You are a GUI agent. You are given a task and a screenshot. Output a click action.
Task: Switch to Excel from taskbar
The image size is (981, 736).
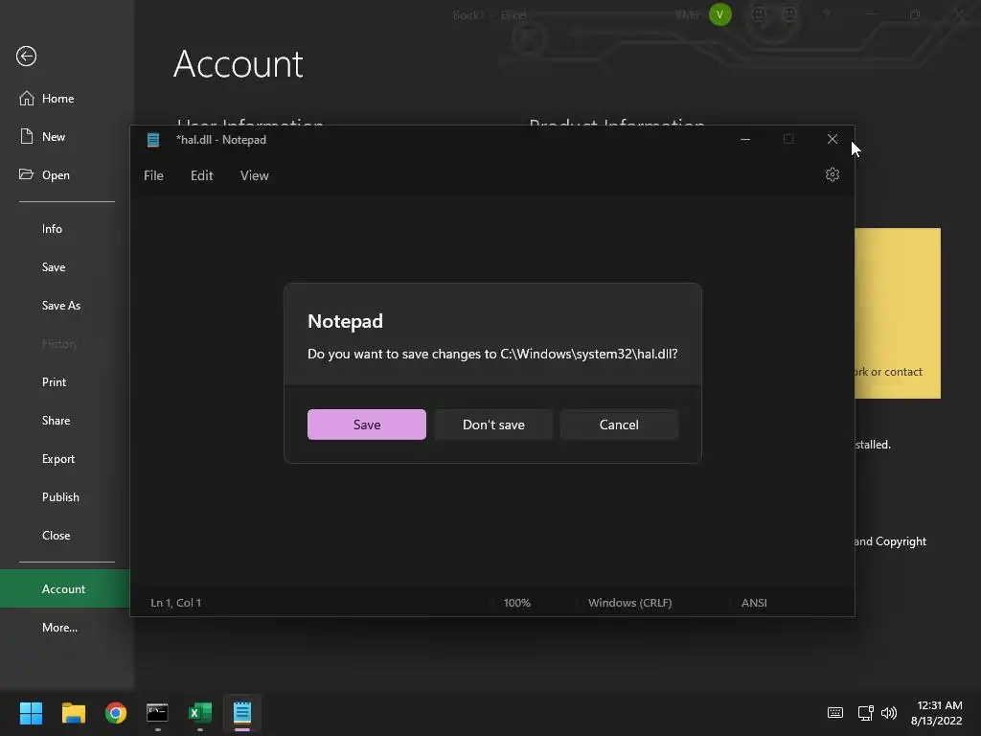coord(200,713)
